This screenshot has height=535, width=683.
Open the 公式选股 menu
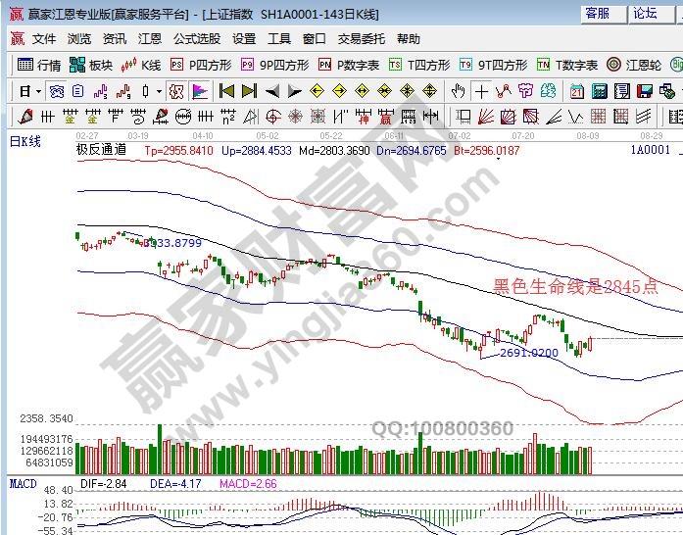(x=197, y=39)
